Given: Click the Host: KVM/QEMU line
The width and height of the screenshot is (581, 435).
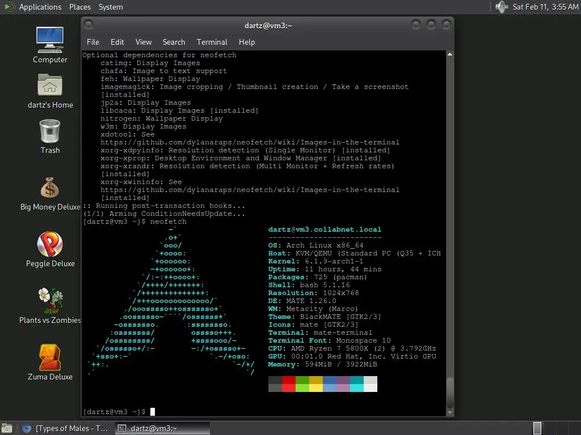Looking at the screenshot, I should [354, 253].
